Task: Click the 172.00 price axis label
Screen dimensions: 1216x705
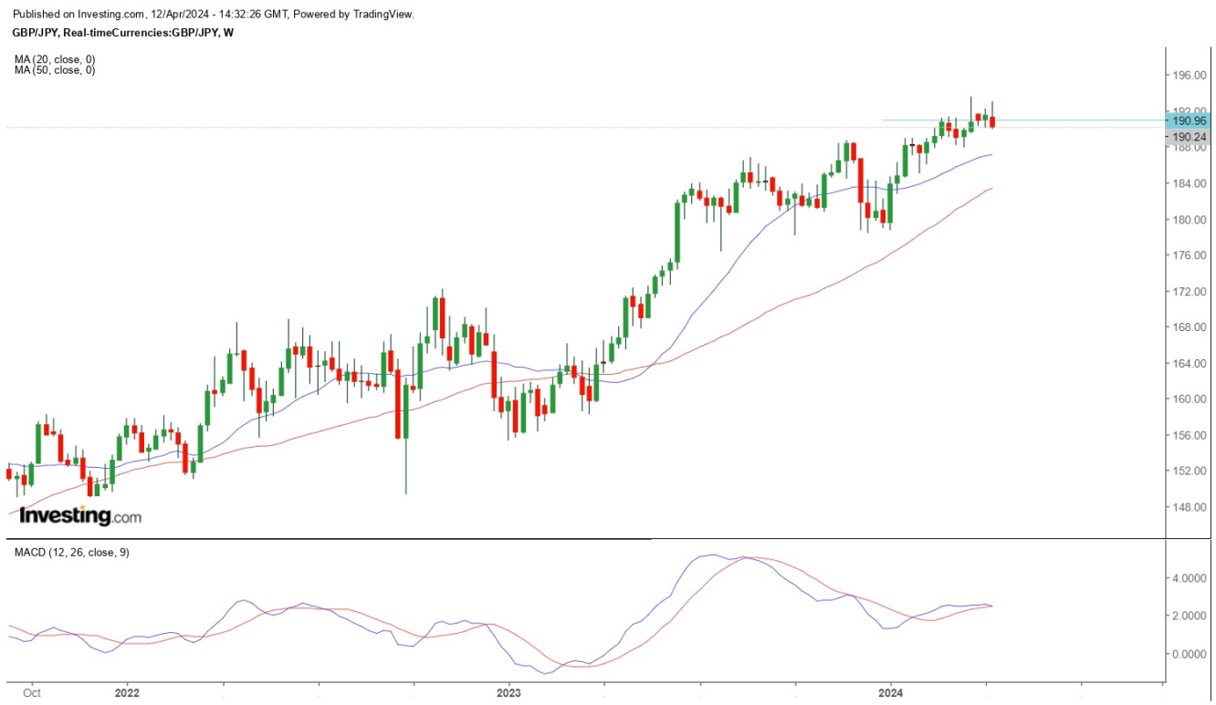Action: 1190,292
